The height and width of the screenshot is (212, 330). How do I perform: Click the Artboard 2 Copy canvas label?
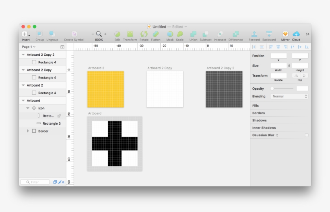[159, 68]
